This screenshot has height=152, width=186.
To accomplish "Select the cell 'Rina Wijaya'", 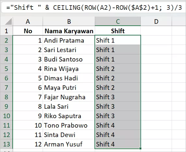I will click(69, 69).
